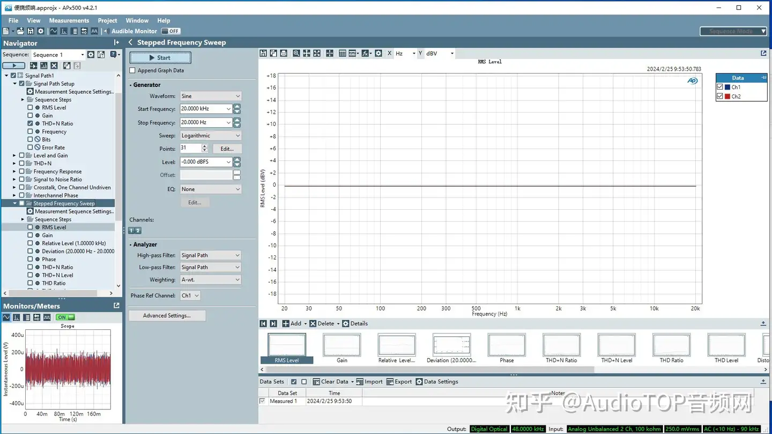Screen dimensions: 772x434
Task: Zoom graph to fit data
Action: 317,53
